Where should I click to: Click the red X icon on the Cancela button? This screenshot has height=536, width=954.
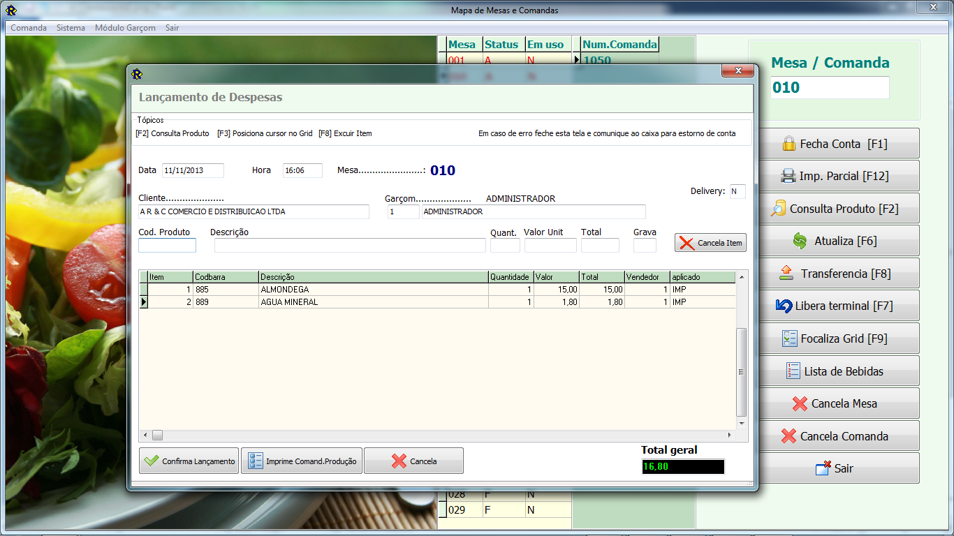tap(399, 461)
